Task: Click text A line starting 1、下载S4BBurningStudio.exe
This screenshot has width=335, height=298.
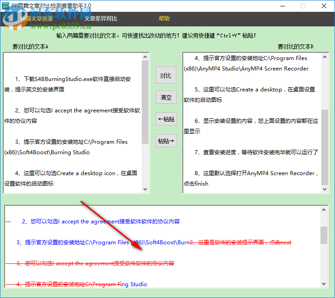Action: click(x=72, y=79)
